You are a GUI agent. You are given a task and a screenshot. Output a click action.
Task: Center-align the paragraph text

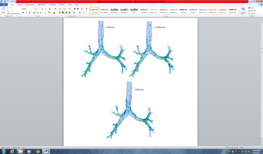[x=63, y=12]
